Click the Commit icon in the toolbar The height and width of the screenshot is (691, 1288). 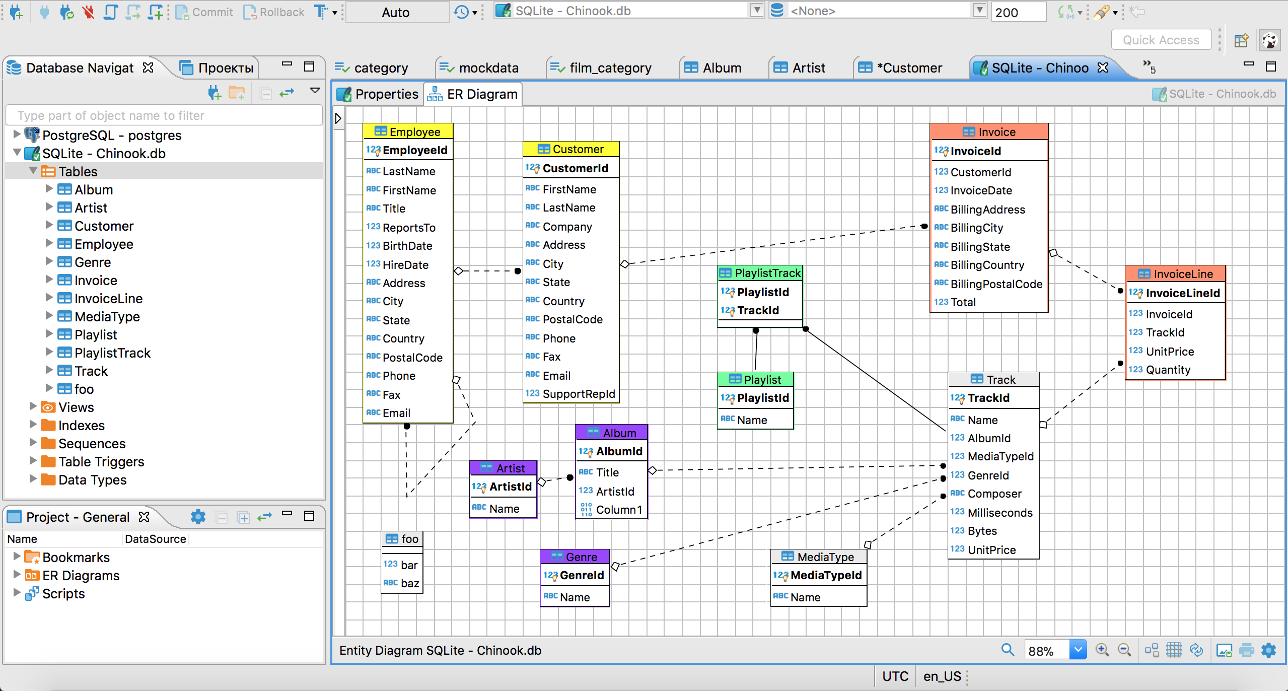pyautogui.click(x=183, y=11)
